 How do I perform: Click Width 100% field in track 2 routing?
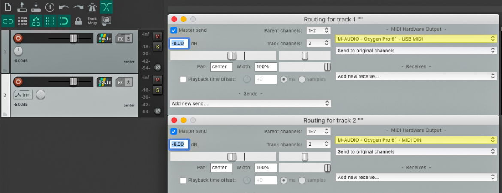(266, 167)
